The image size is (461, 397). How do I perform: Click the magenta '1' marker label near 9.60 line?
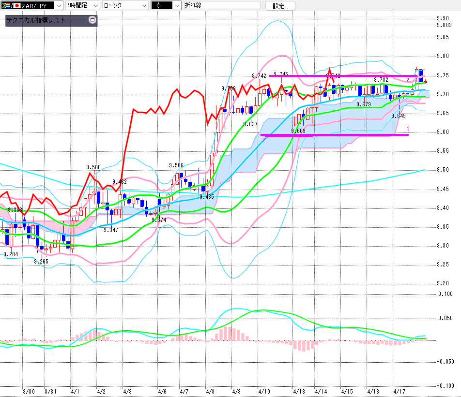tap(408, 129)
